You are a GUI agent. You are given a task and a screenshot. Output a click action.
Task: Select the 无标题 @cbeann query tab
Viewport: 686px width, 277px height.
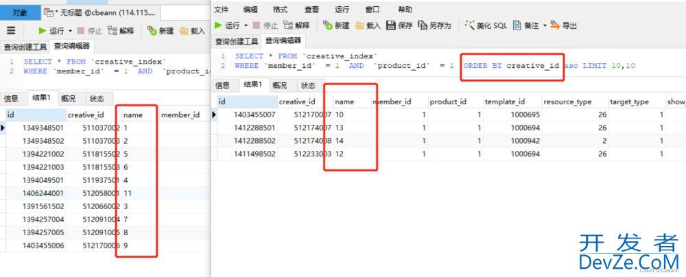click(100, 13)
